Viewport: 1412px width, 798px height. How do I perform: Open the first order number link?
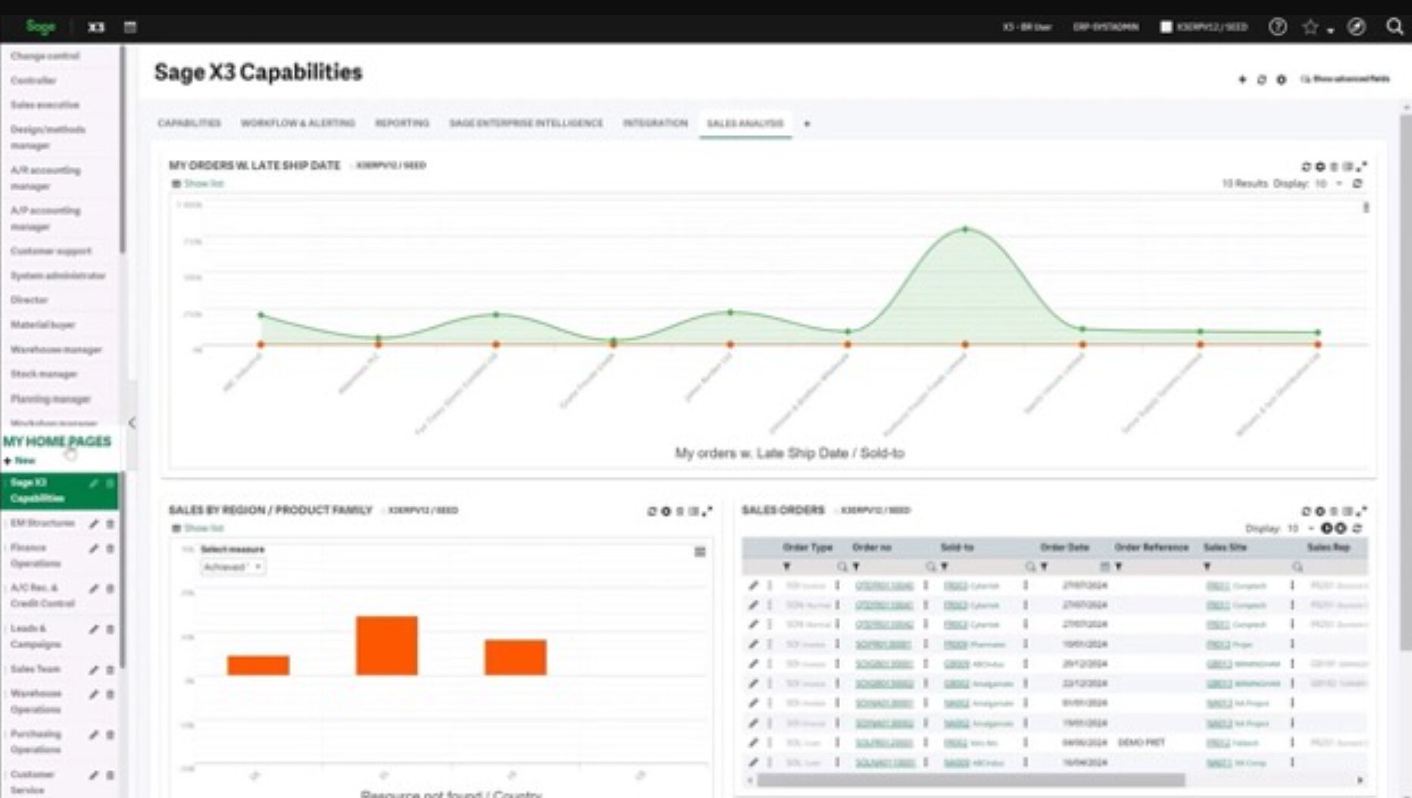[x=884, y=586]
